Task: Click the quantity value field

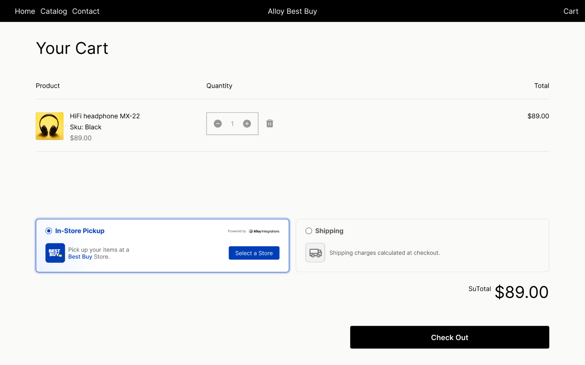Action: point(232,124)
